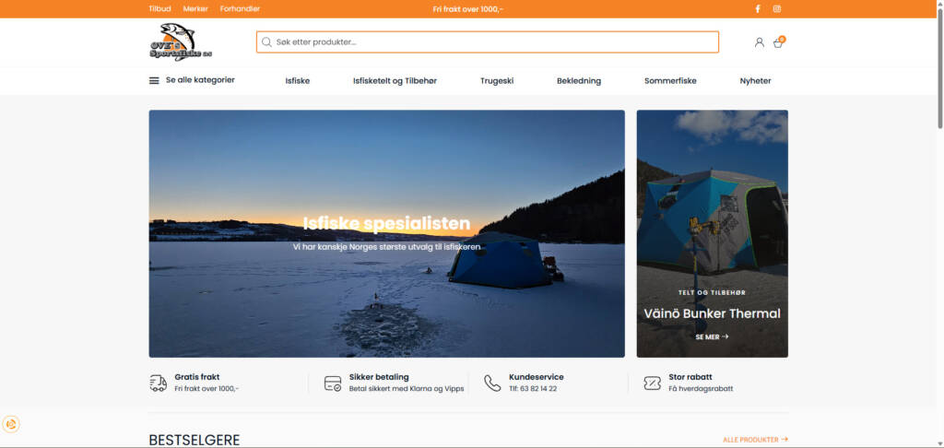Open the Instagram profile icon
The width and height of the screenshot is (944, 448).
coord(777,9)
